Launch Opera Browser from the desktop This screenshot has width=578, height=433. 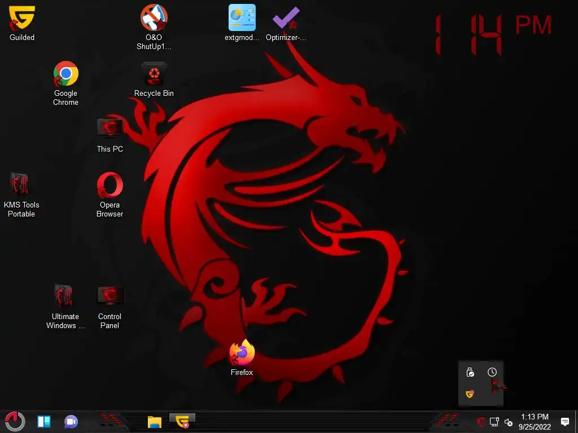coord(110,195)
